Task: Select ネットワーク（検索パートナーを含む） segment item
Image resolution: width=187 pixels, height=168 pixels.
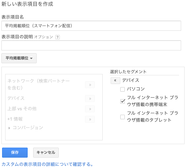Action: pos(38,84)
